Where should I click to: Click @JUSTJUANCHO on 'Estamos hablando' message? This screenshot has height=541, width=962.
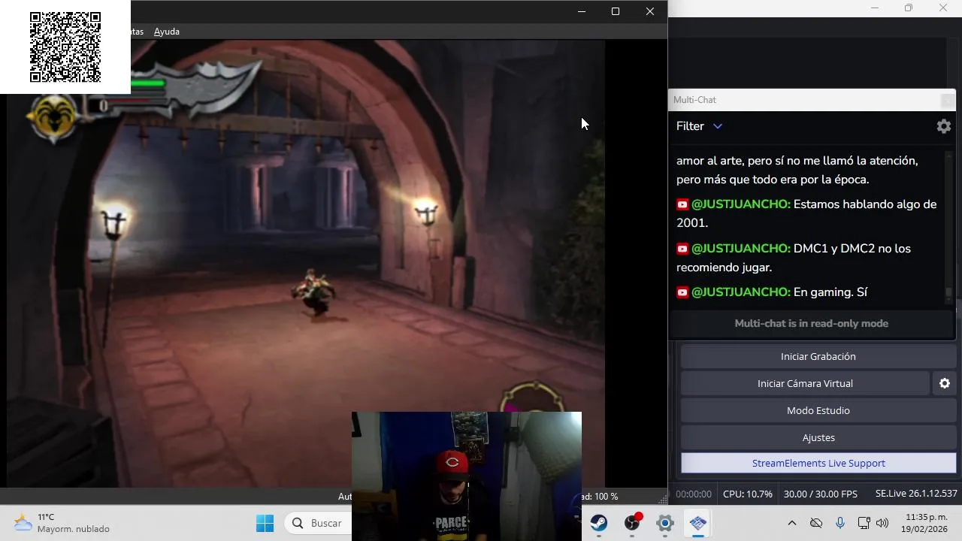[741, 204]
